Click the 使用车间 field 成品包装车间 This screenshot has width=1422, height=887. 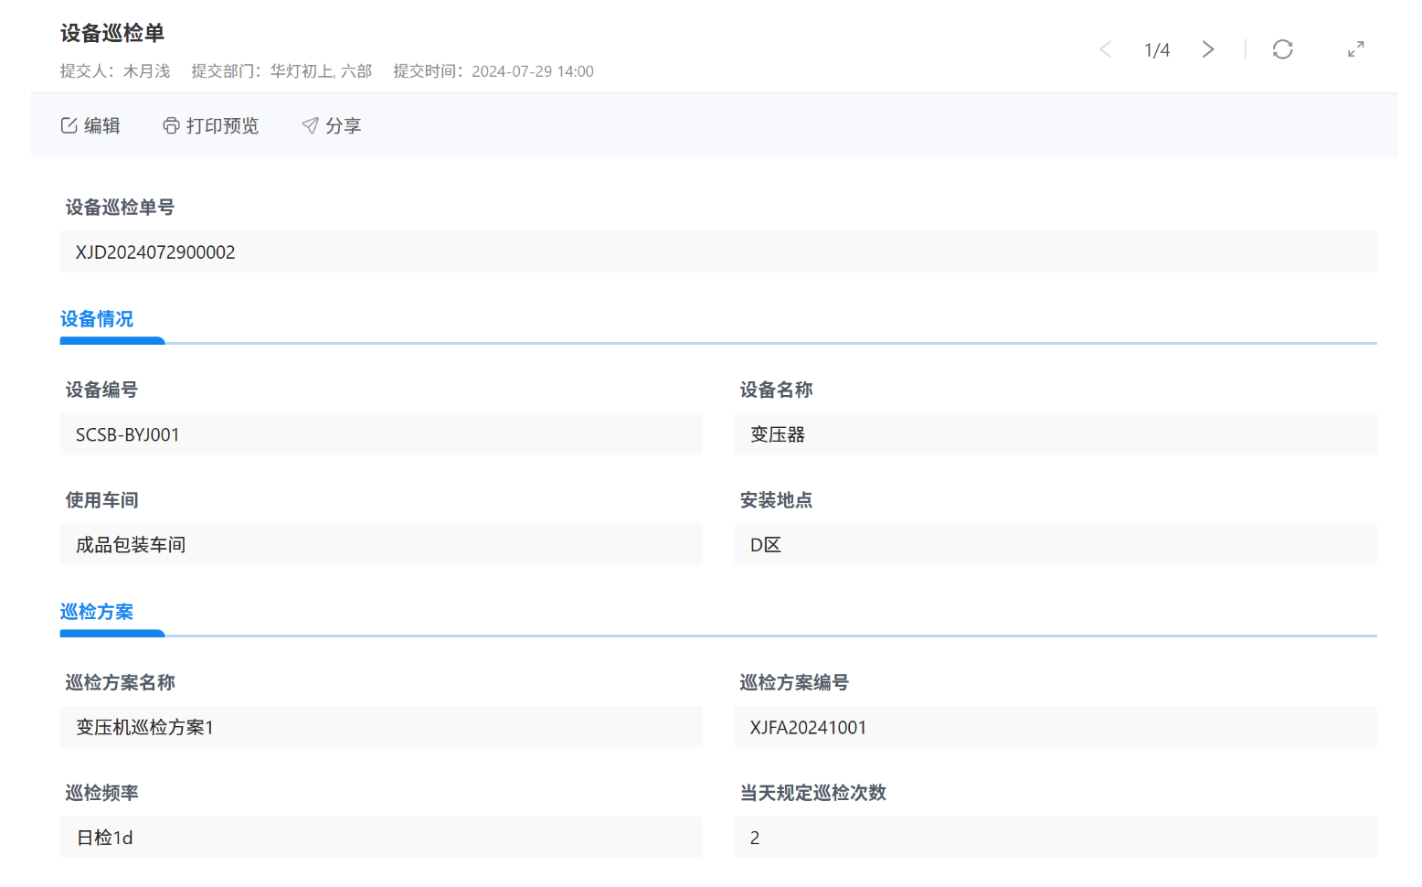pyautogui.click(x=381, y=544)
